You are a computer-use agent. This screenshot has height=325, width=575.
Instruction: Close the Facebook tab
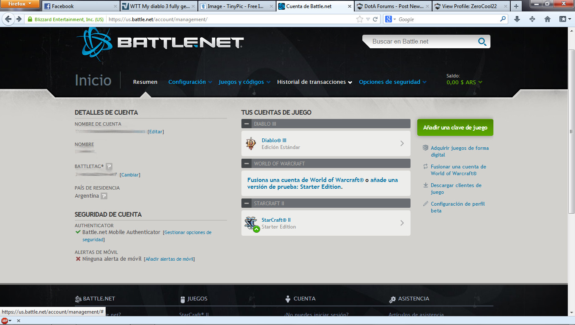pyautogui.click(x=116, y=6)
